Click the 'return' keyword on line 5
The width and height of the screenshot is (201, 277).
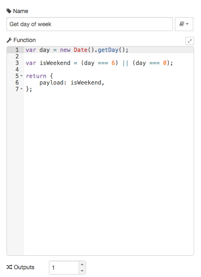tap(36, 76)
